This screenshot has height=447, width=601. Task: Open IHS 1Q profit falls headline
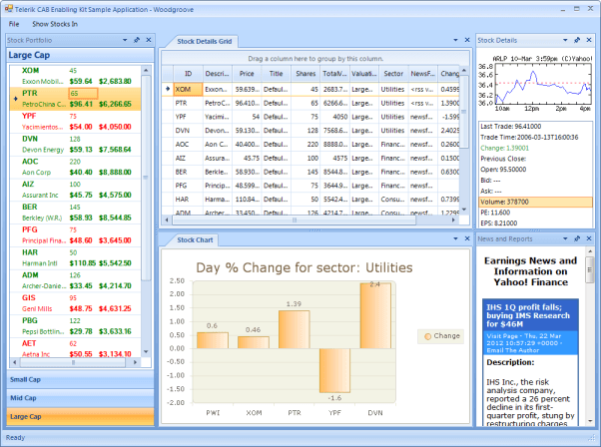[528, 315]
